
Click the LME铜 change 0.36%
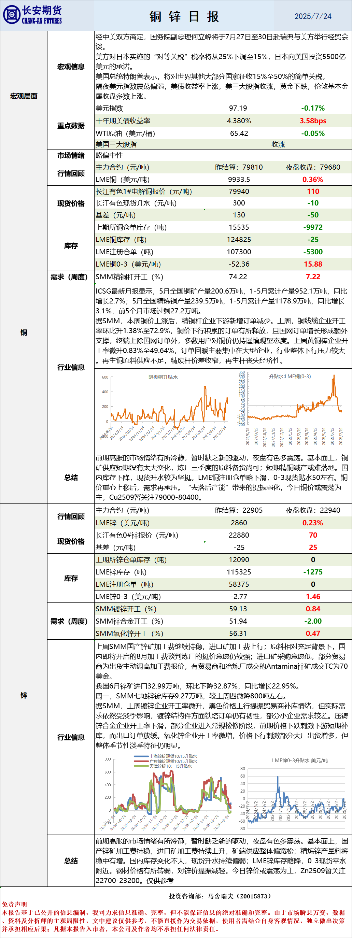point(313,180)
